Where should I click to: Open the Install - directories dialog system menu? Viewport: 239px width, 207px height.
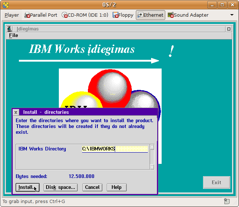point(16,112)
